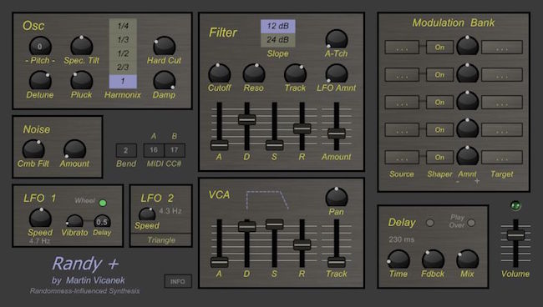Select the 1/2 Harmonix option
Image resolution: width=543 pixels, height=307 pixels.
click(123, 53)
